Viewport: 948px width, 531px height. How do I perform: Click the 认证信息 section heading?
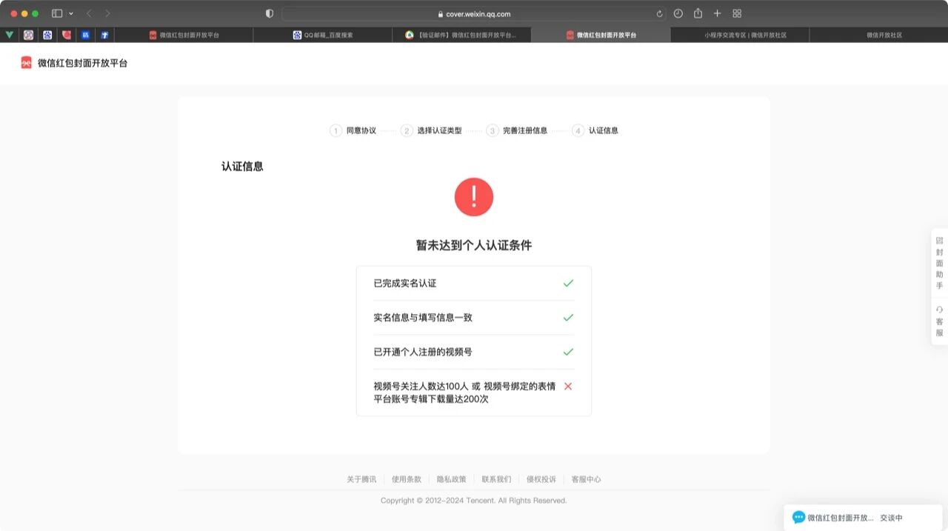[242, 167]
